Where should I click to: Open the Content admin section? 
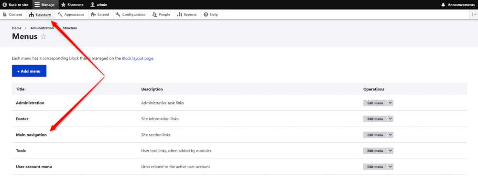(x=12, y=14)
